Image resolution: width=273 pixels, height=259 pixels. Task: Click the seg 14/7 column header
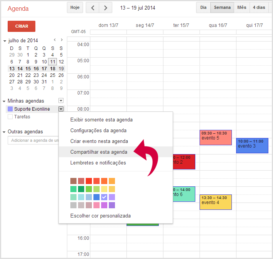(x=145, y=25)
